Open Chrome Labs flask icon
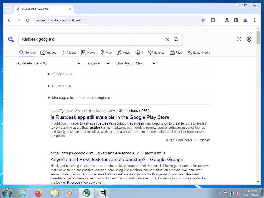264x198 pixels. [x=227, y=20]
